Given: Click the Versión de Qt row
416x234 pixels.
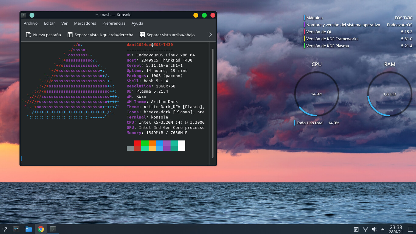Looking at the screenshot, I should (x=358, y=32).
